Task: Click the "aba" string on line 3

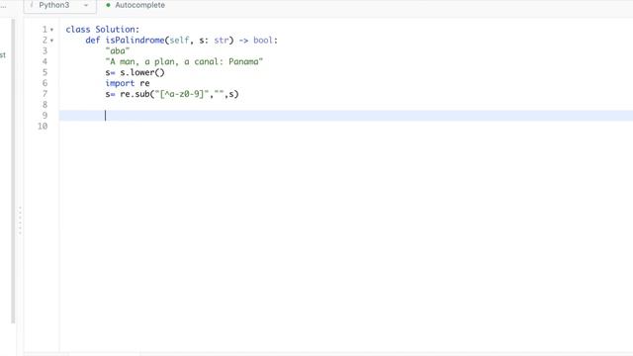Action: tap(118, 50)
